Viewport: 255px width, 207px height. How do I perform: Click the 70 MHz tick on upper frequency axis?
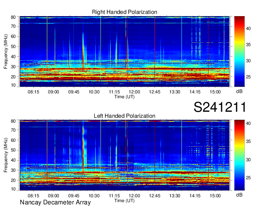13,26
